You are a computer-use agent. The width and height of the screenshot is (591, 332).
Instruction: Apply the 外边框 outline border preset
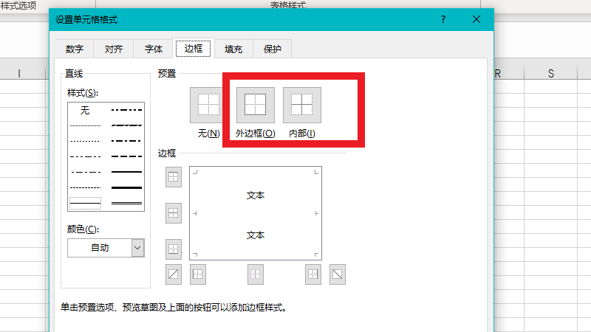255,105
